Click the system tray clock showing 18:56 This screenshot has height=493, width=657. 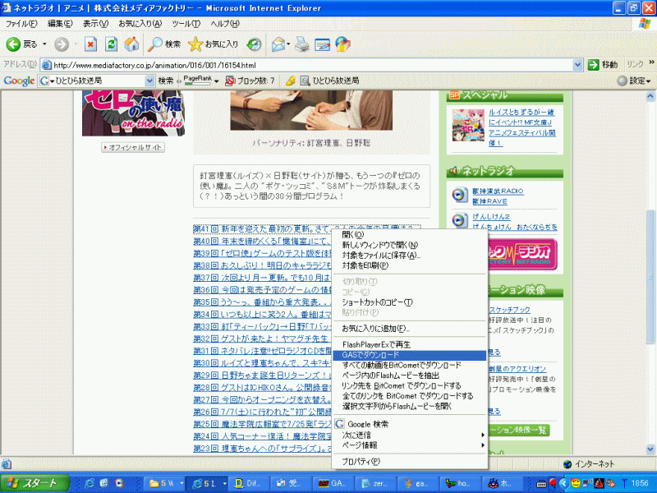pyautogui.click(x=640, y=483)
